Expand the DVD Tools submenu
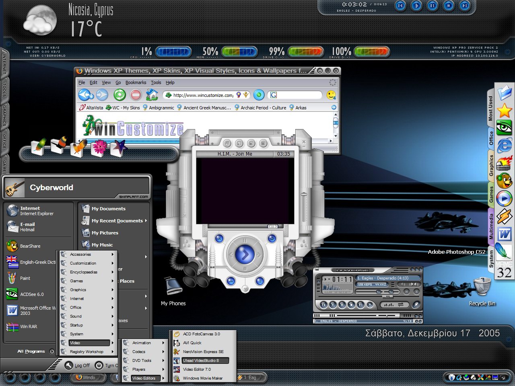 click(x=144, y=360)
